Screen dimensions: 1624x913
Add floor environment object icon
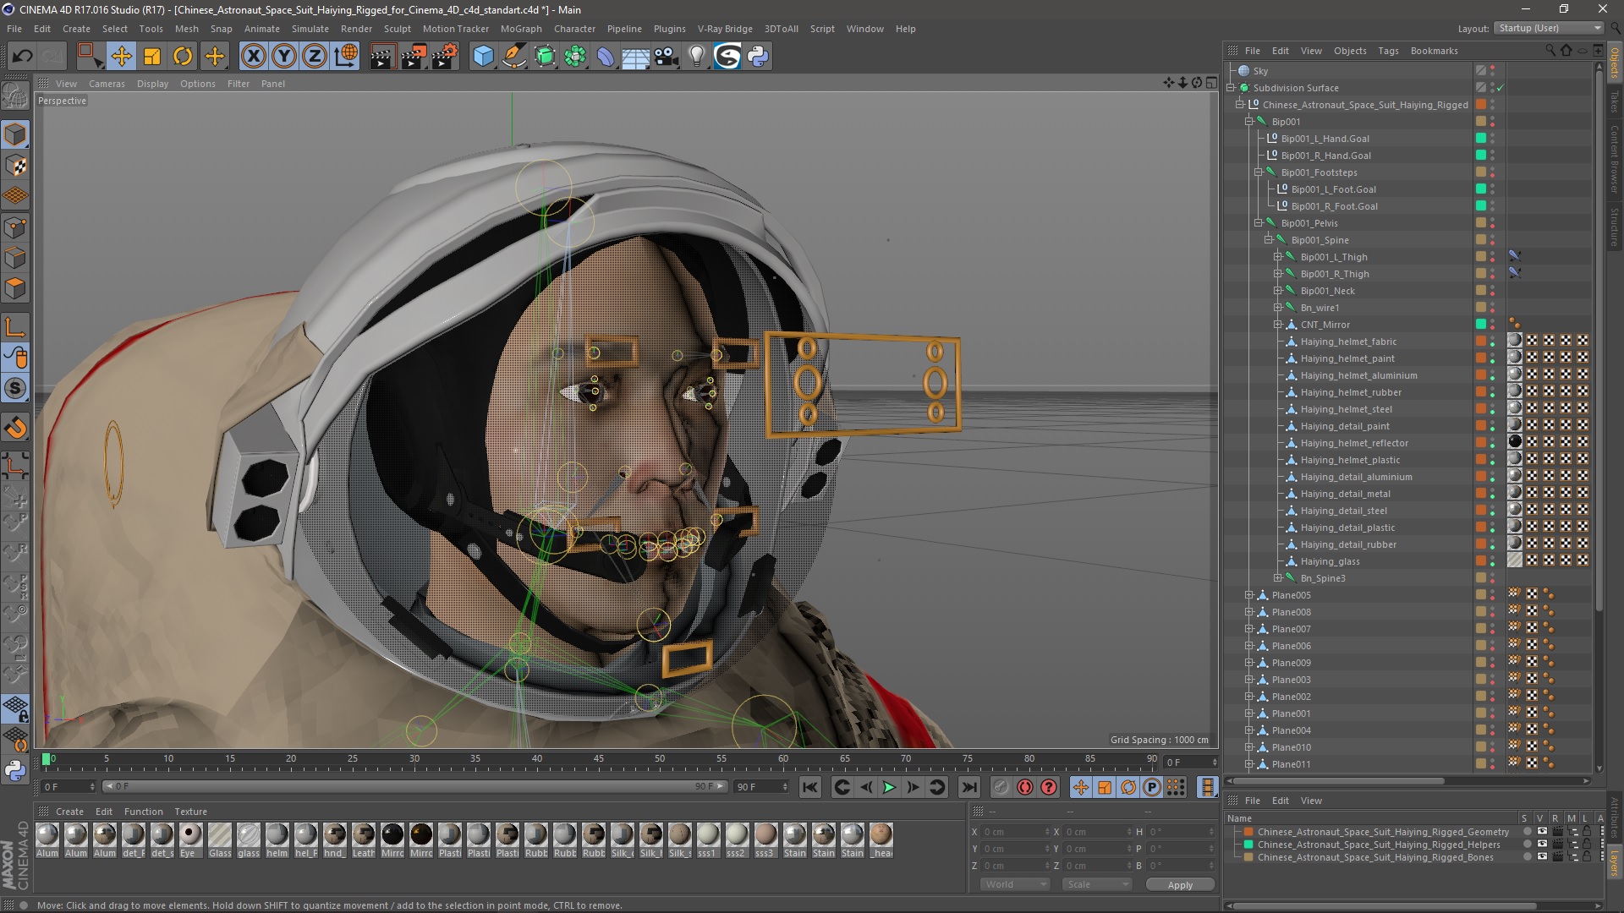[635, 57]
